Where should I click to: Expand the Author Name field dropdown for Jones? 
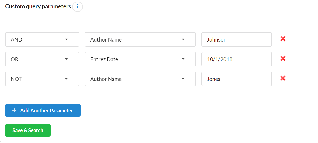coord(140,79)
